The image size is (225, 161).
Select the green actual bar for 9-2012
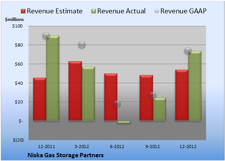coord(160,109)
